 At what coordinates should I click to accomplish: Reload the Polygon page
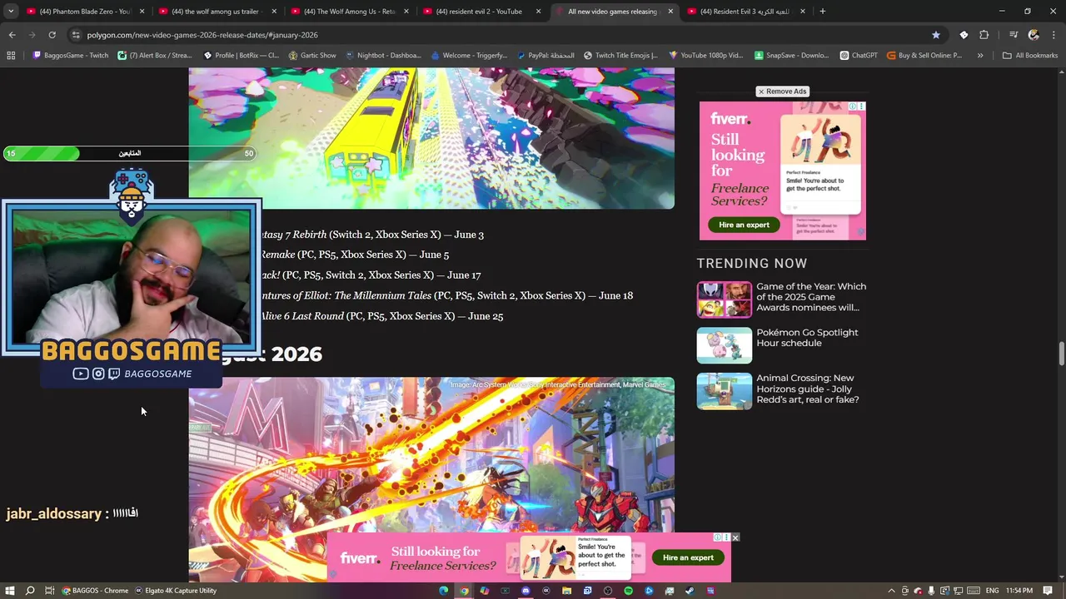pos(52,35)
